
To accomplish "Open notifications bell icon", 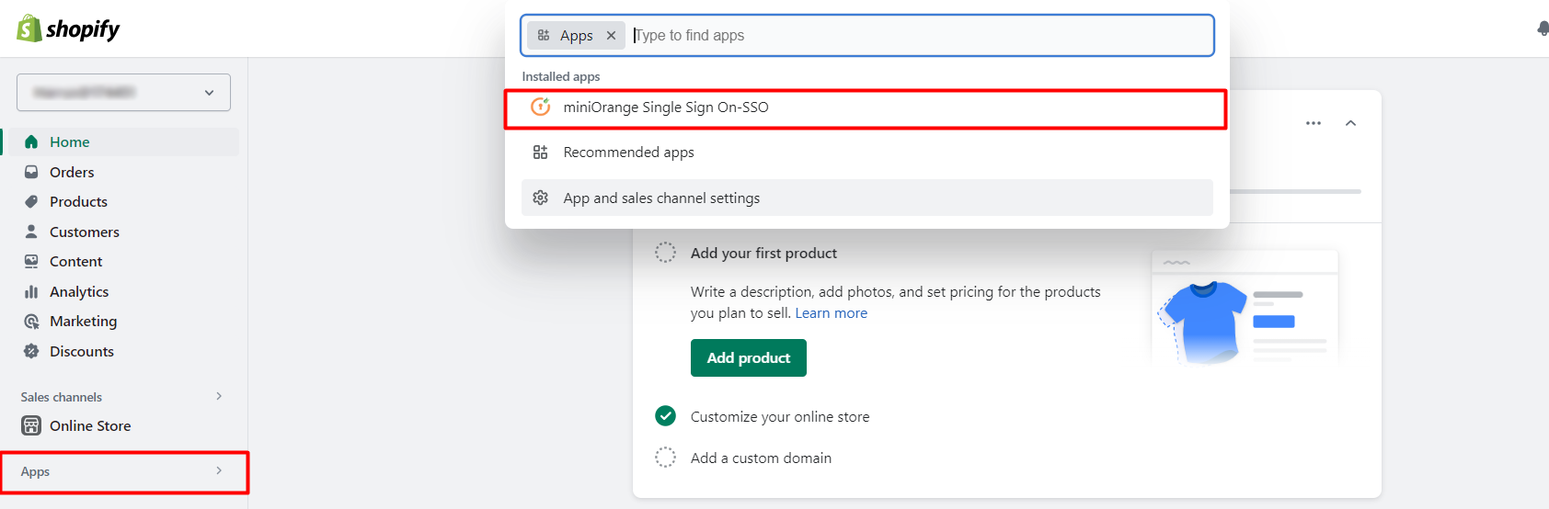I will coord(1543,29).
